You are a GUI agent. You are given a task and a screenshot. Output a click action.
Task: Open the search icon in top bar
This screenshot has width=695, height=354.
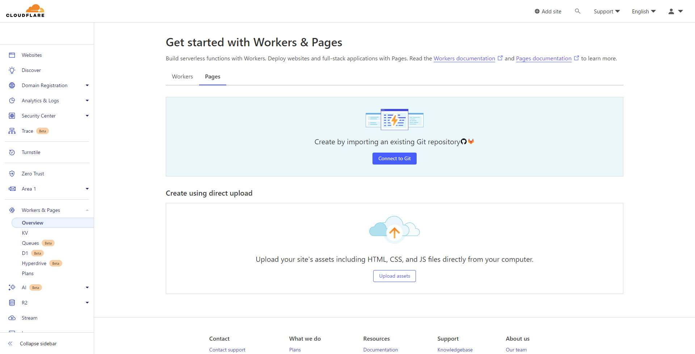[x=578, y=11]
